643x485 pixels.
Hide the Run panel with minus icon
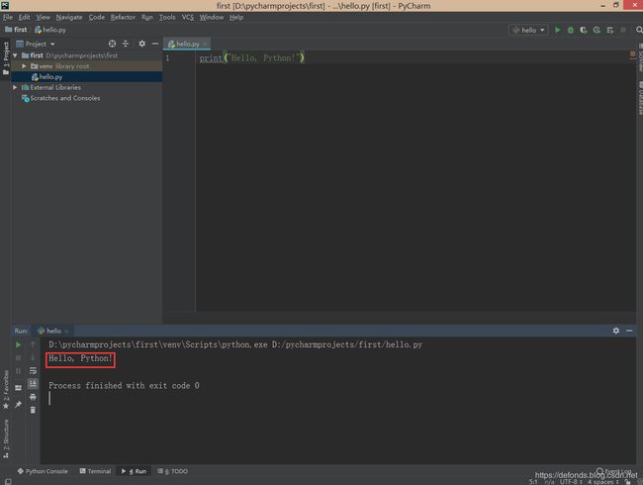coord(629,331)
